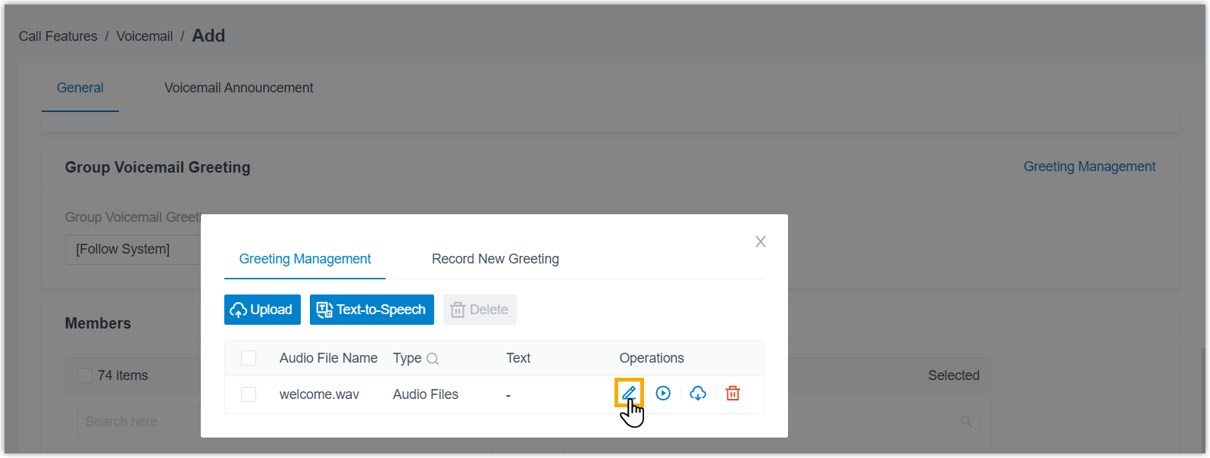Tick the 74 items checkbox
Viewport: 1210px width, 458px height.
[x=85, y=375]
